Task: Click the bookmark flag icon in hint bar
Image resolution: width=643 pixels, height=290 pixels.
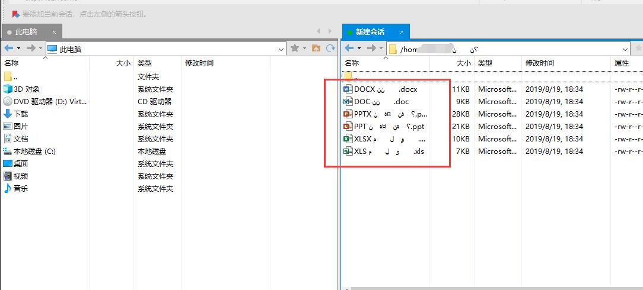Action: [16, 14]
